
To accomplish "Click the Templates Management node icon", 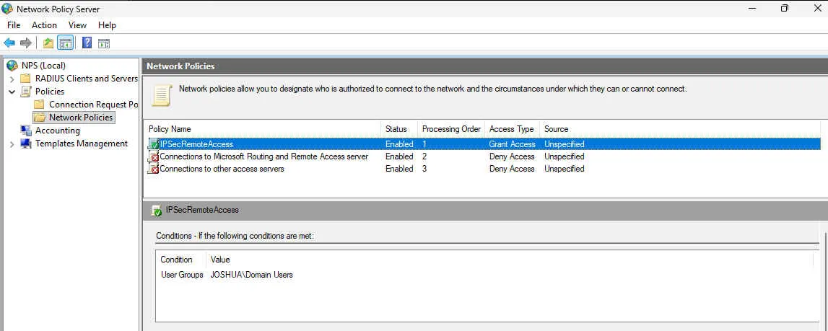I will [26, 144].
